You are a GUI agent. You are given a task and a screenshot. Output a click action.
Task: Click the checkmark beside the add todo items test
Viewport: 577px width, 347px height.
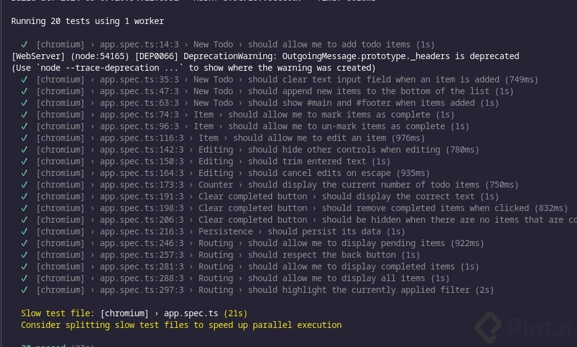pos(24,44)
